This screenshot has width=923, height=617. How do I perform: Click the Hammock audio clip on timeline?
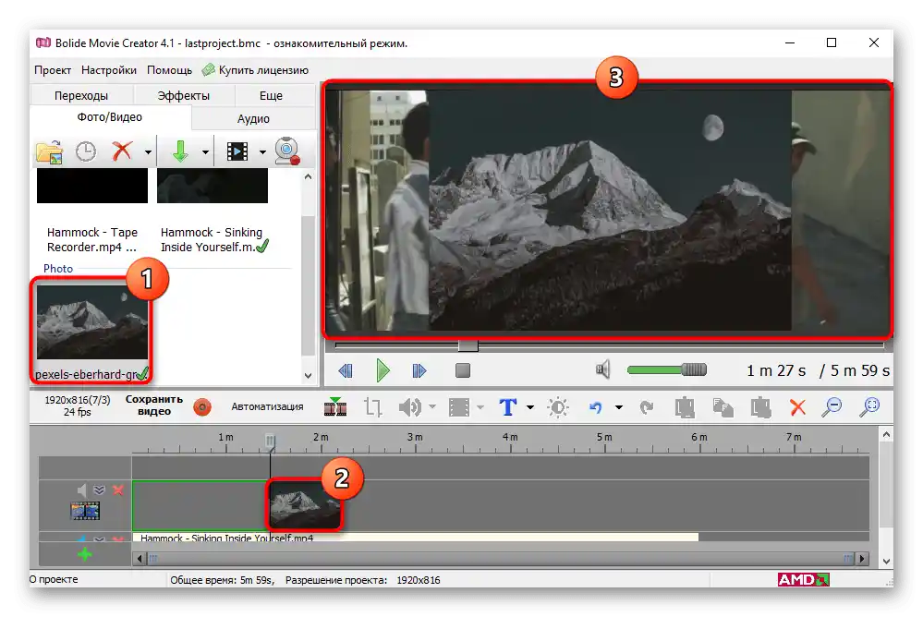click(x=416, y=537)
